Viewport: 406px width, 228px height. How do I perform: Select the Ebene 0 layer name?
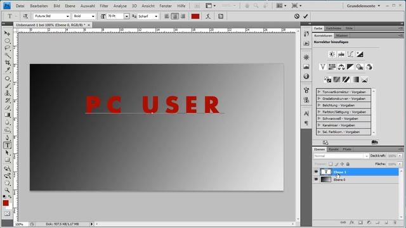pos(339,179)
